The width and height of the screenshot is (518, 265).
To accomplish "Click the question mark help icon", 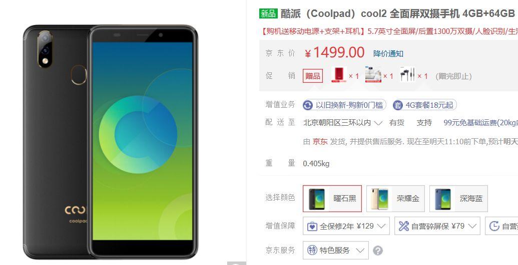I will click(x=377, y=251).
